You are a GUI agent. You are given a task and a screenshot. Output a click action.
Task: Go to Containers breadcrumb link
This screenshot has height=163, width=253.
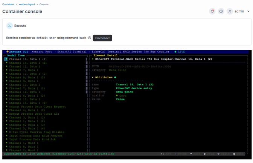(x=8, y=5)
